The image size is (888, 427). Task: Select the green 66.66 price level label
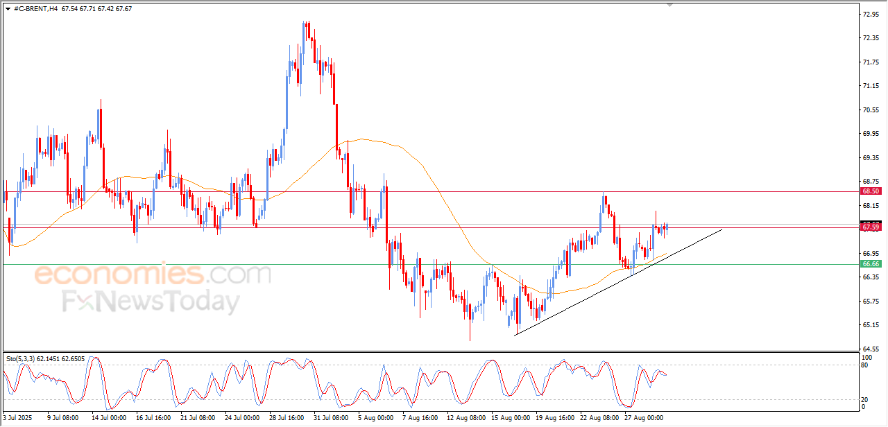871,264
